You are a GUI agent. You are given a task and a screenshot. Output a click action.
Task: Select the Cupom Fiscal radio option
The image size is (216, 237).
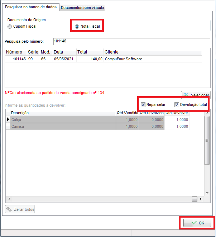click(10, 27)
